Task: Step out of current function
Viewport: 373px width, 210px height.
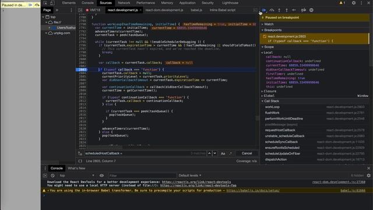Action: coord(287,10)
